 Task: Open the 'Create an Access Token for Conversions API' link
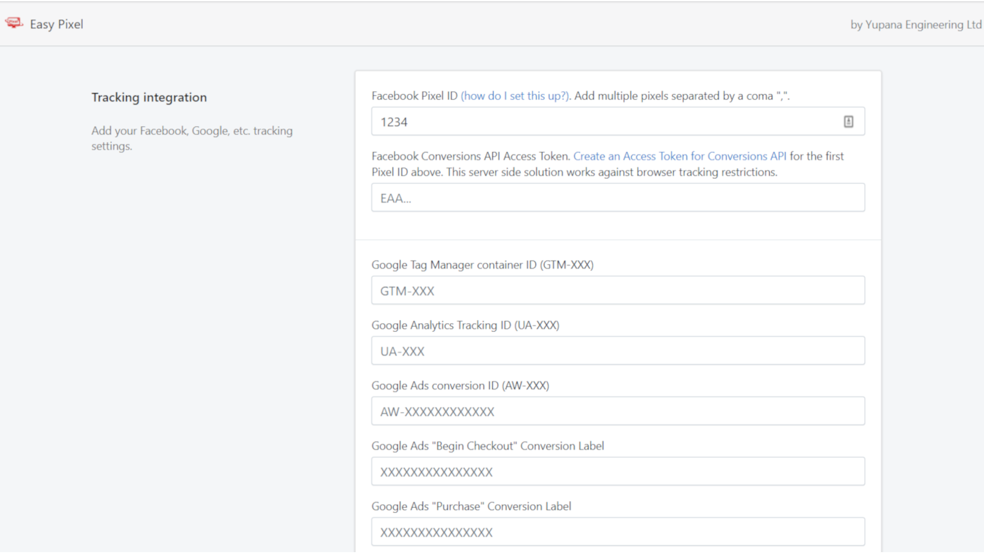point(680,156)
